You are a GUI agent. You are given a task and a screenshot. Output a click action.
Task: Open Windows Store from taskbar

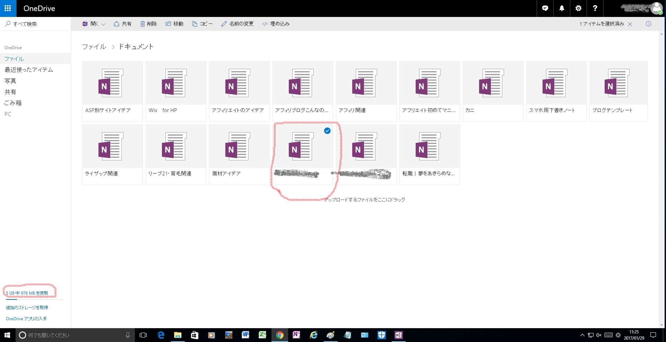(195, 335)
